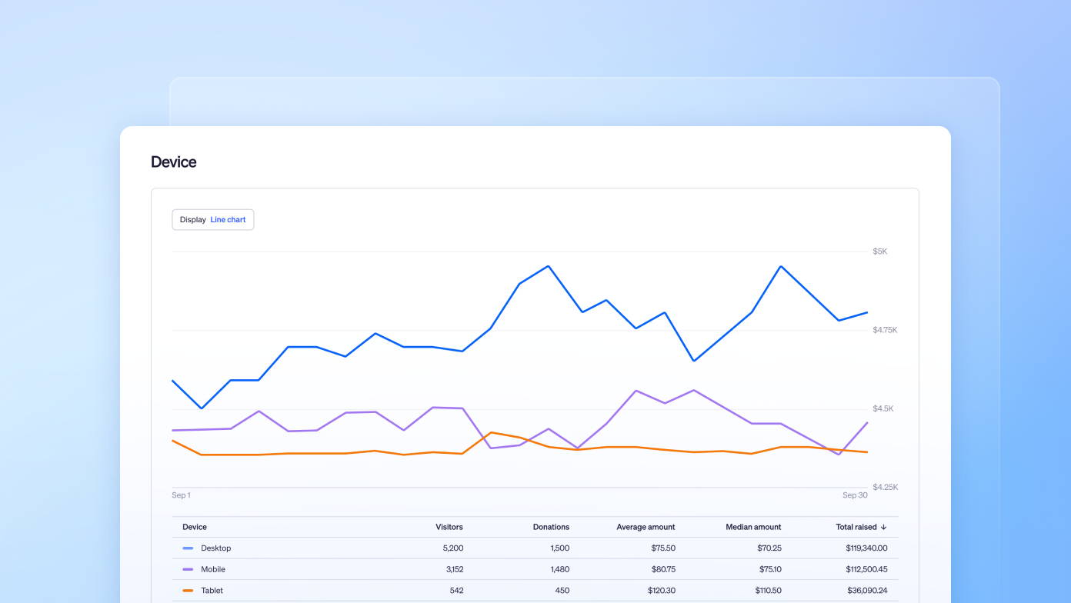Sort by the Donations column header
This screenshot has width=1071, height=603.
click(x=551, y=528)
